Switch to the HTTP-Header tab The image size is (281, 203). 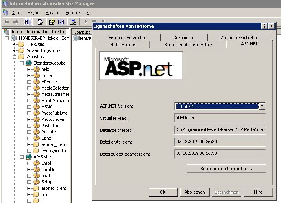pyautogui.click(x=123, y=44)
